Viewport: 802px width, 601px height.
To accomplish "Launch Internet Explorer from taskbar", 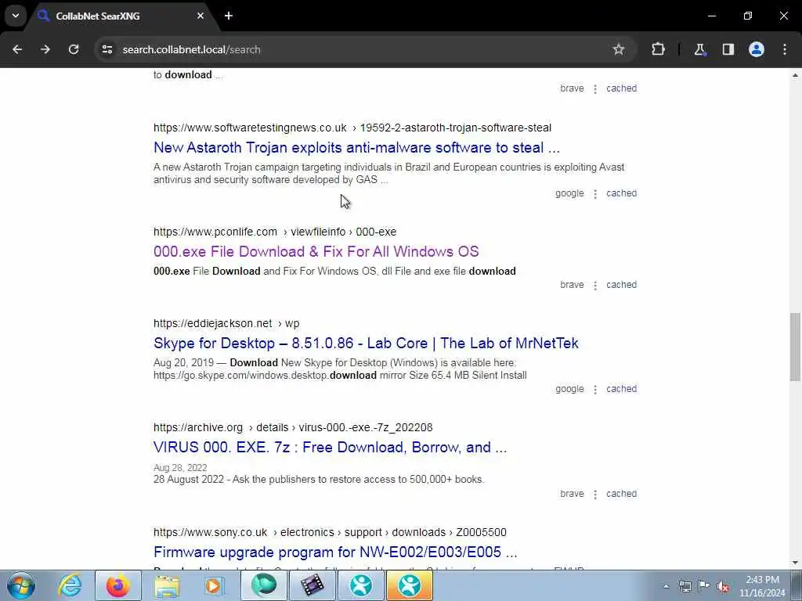I will [x=70, y=585].
